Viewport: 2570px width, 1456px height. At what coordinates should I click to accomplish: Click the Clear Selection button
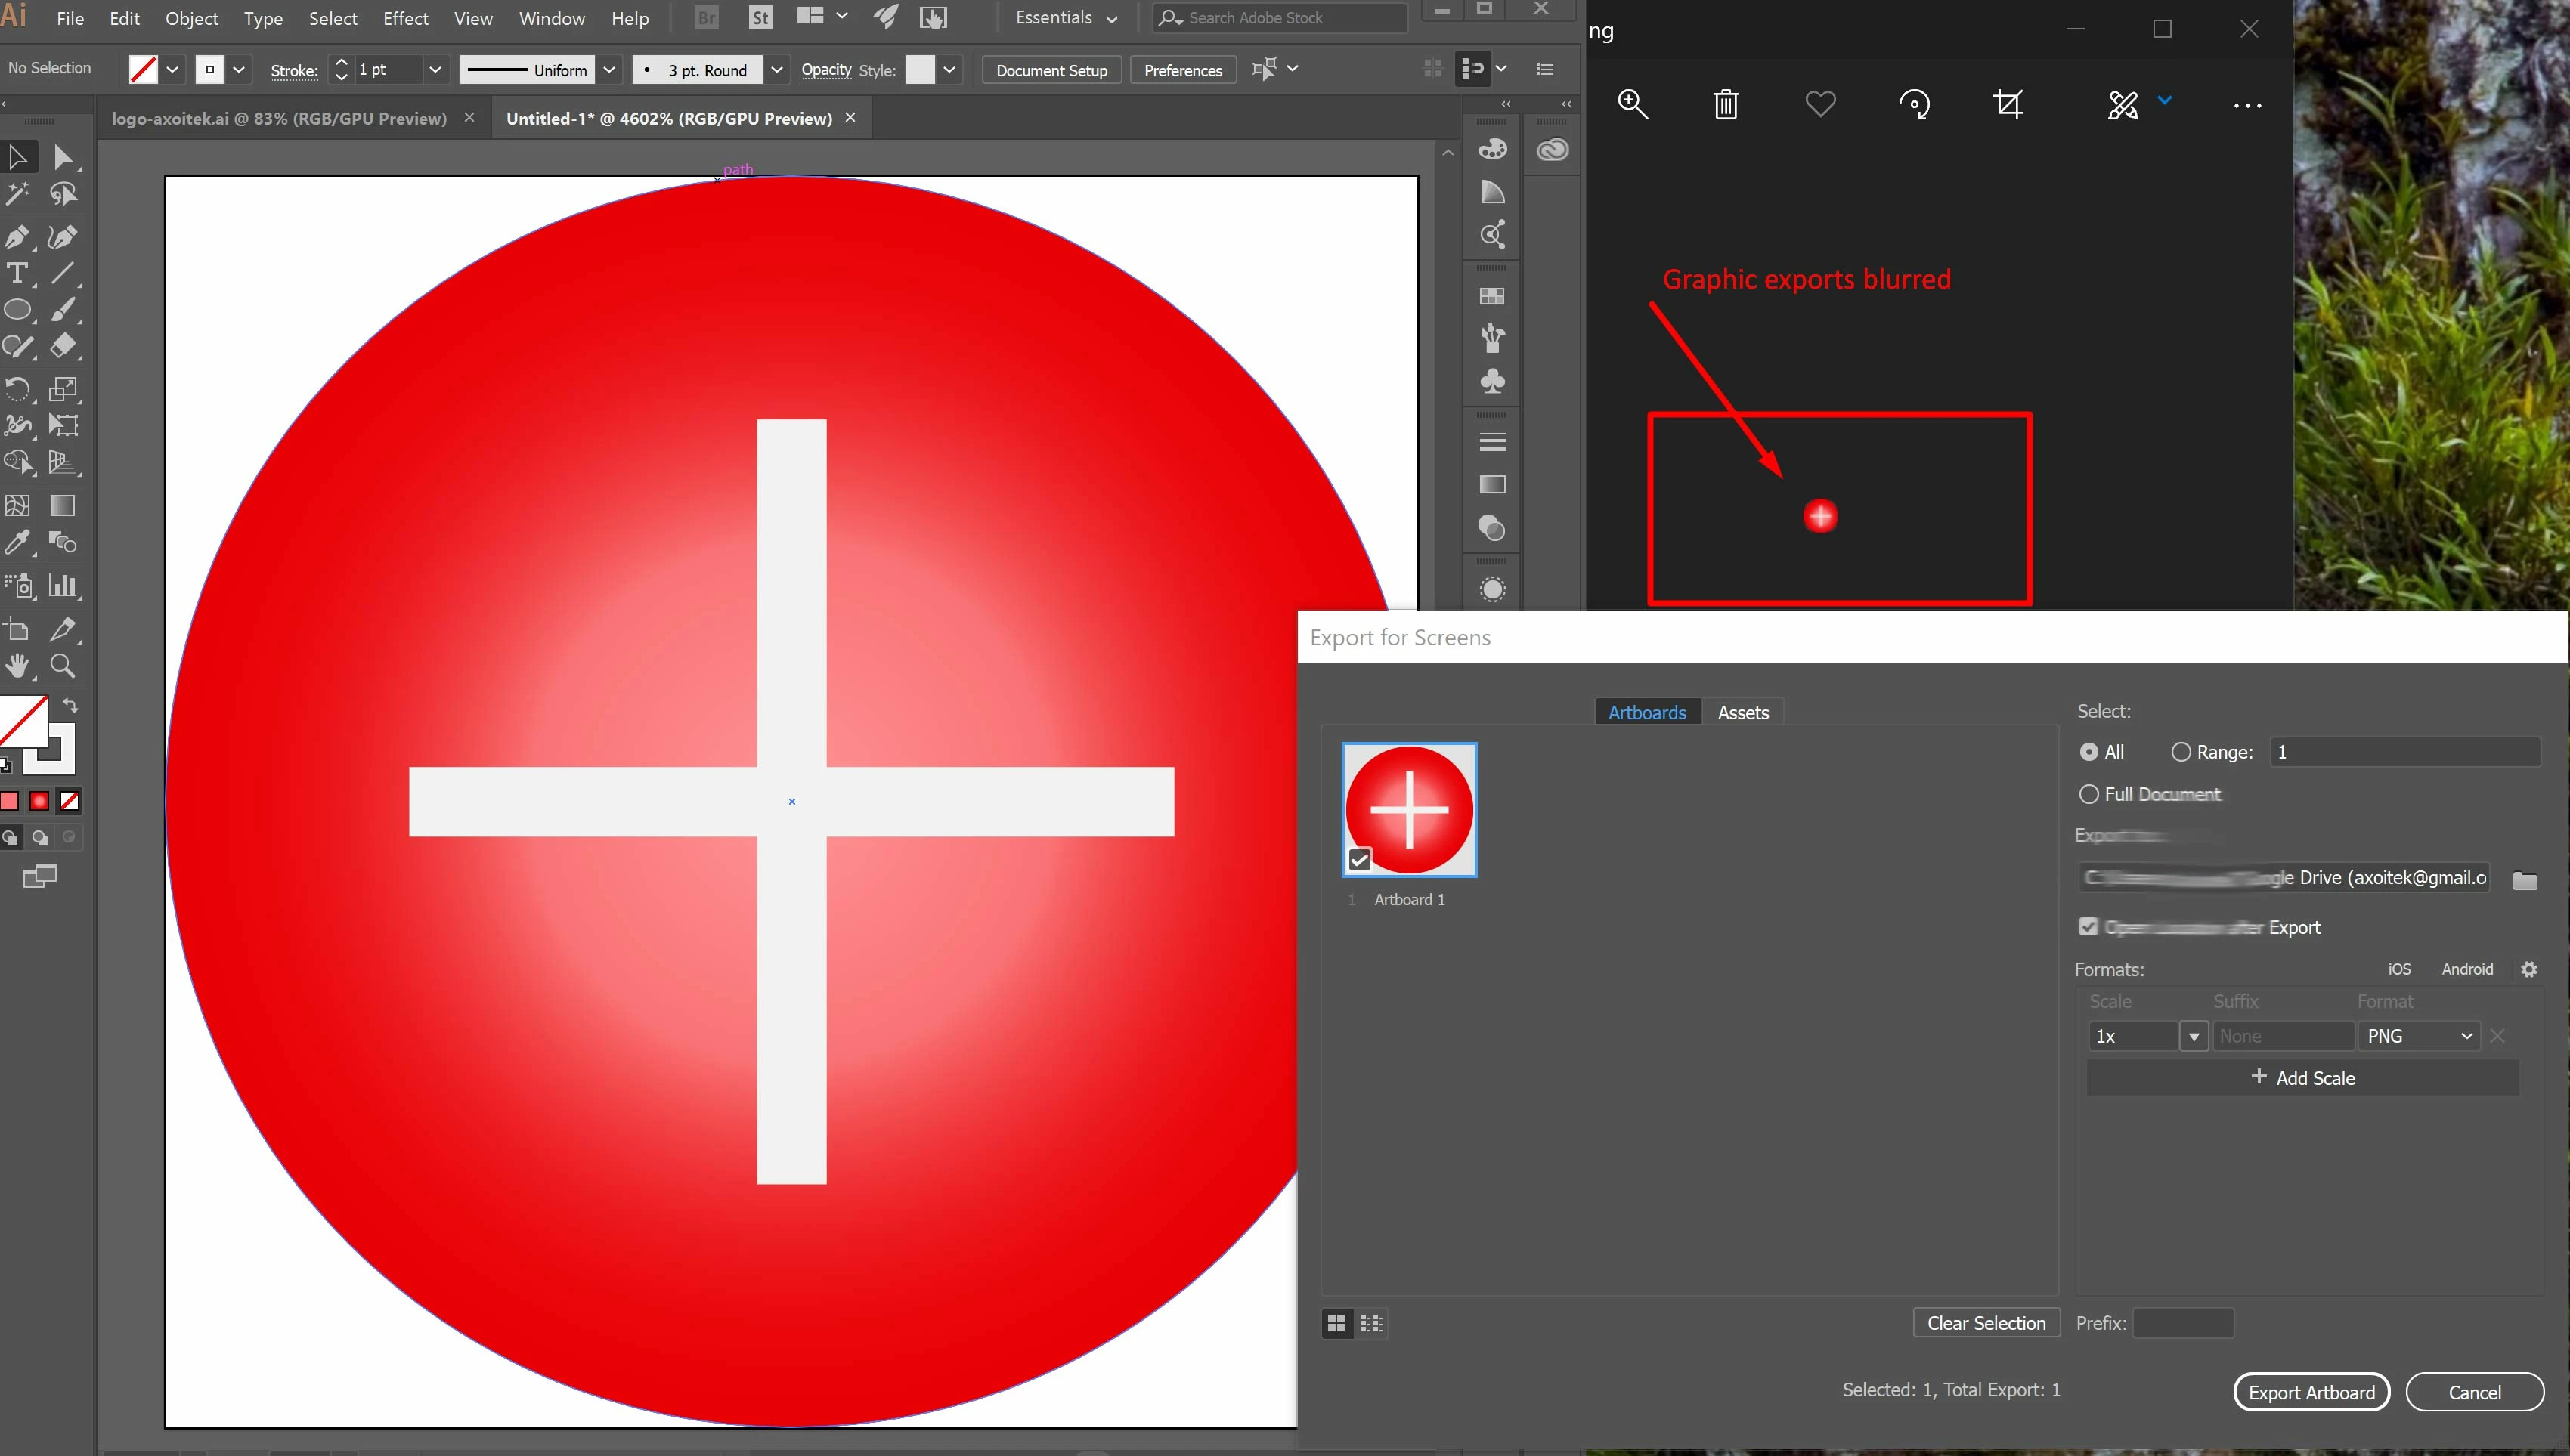pos(1986,1323)
